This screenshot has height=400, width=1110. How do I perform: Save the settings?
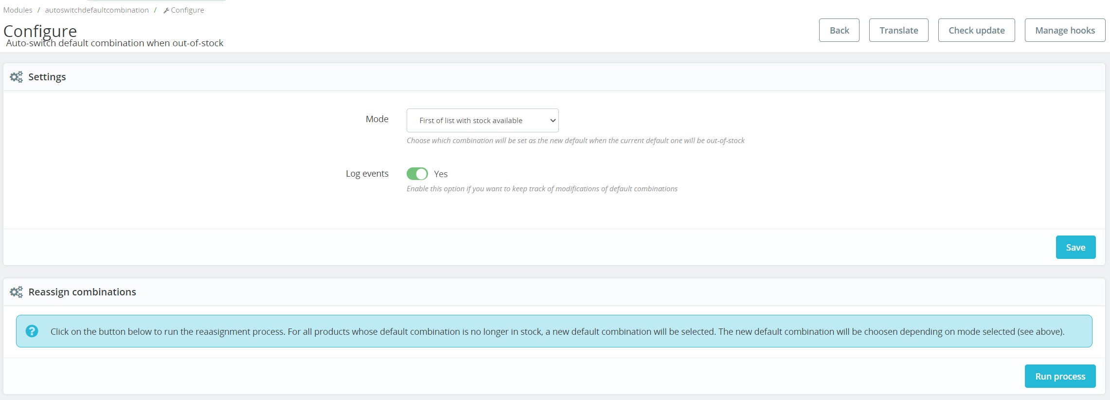click(1075, 247)
